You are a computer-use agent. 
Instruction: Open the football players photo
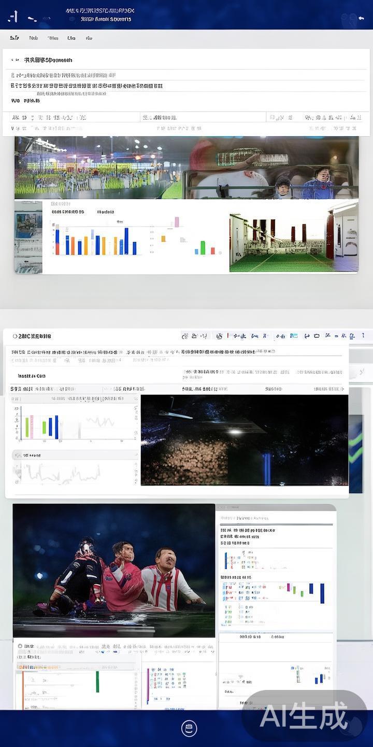tap(114, 570)
